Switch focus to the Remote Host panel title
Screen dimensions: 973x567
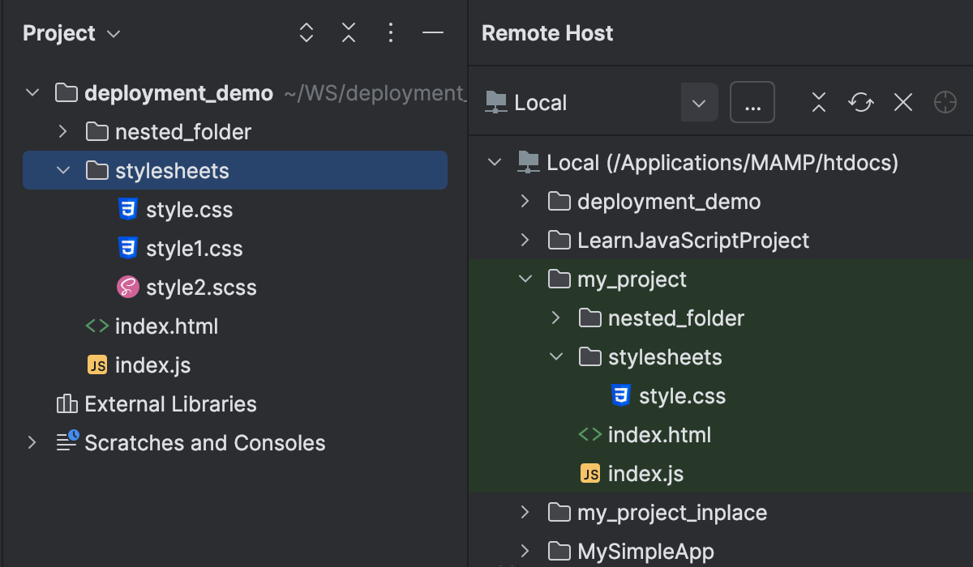click(x=547, y=32)
